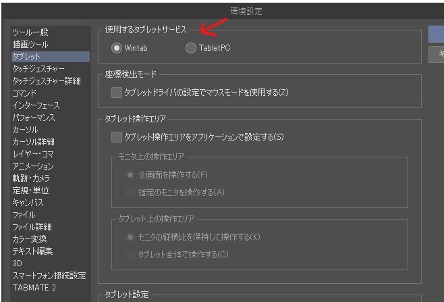Open アニメーション settings category
The height and width of the screenshot is (302, 444).
[x=51, y=166]
